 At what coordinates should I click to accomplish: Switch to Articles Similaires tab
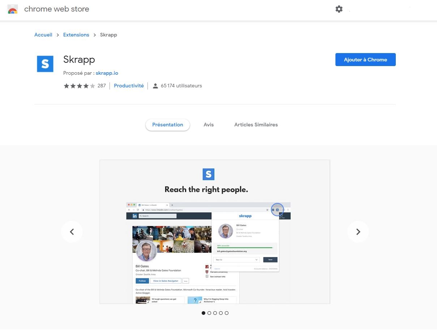tap(256, 125)
